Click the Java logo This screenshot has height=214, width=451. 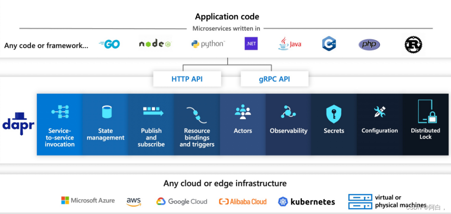click(x=290, y=44)
